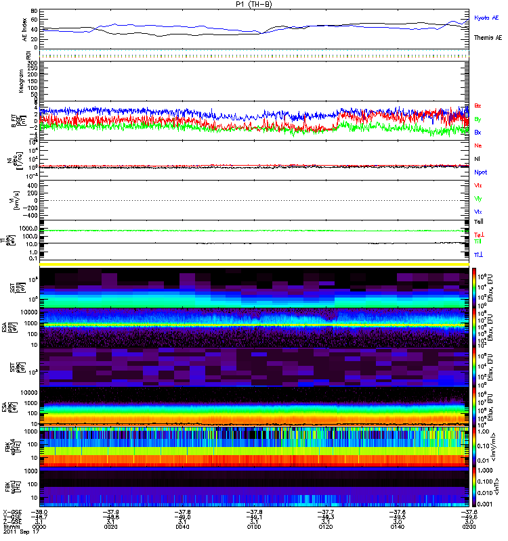This screenshot has height=541, width=508.
Task: Click the "Keogram" axis label
Action: click(x=21, y=80)
